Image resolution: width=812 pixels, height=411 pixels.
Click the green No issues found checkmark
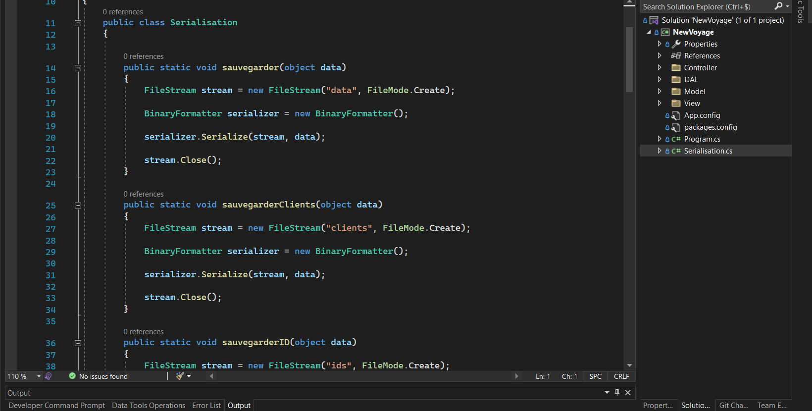pyautogui.click(x=72, y=376)
